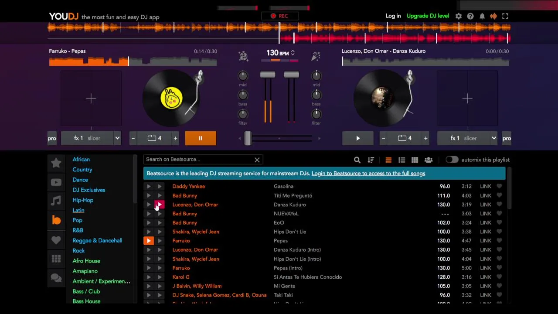558x314 pixels.
Task: Click right sync icon beside BPM
Action: 316,56
